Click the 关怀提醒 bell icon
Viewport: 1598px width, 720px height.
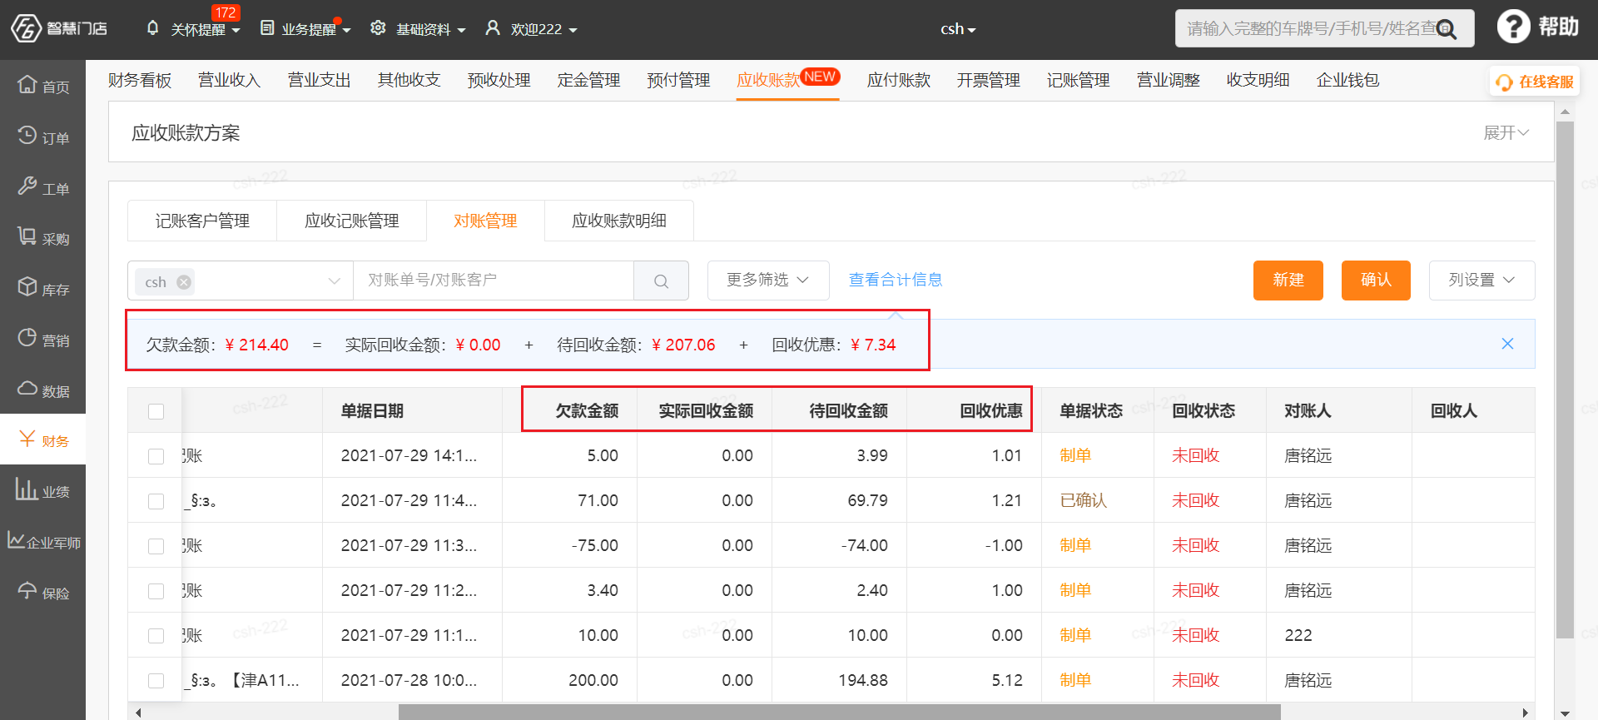click(x=152, y=28)
